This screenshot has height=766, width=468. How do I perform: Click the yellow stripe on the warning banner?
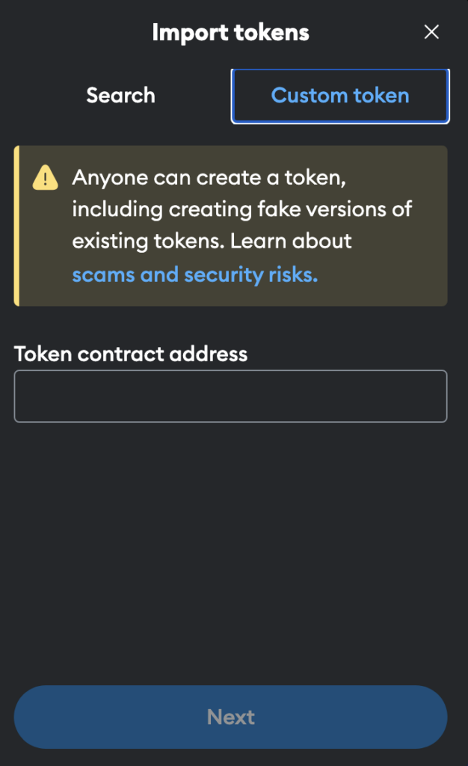16,226
